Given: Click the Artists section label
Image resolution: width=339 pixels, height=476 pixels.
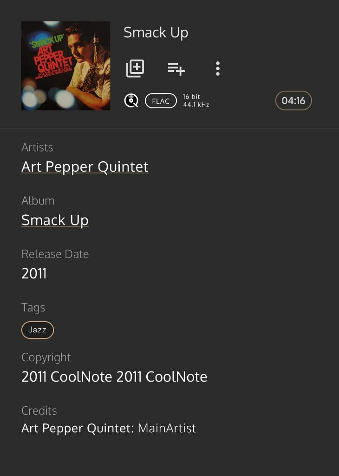Looking at the screenshot, I should tap(37, 147).
